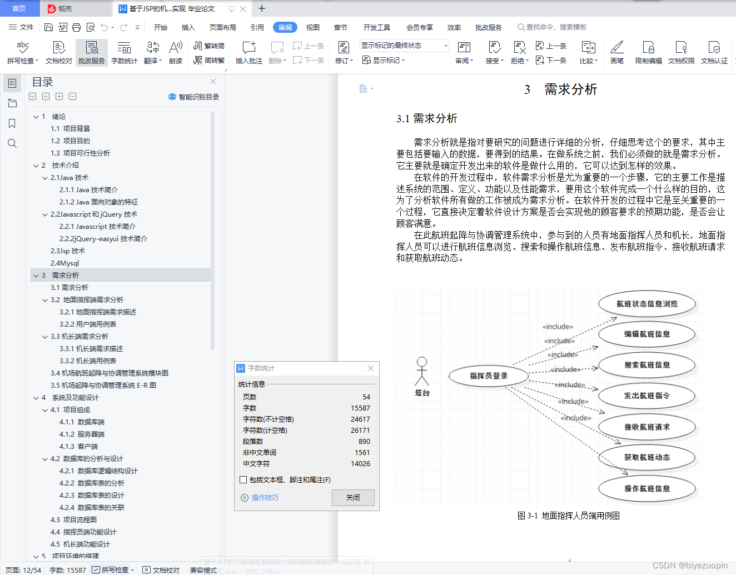Switch to the 开发工具 ribbon tab
The height and width of the screenshot is (575, 736).
click(x=377, y=27)
